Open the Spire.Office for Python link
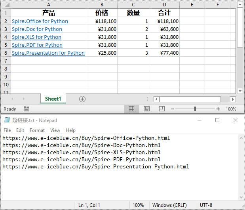The height and width of the screenshot is (210, 245). (40, 21)
